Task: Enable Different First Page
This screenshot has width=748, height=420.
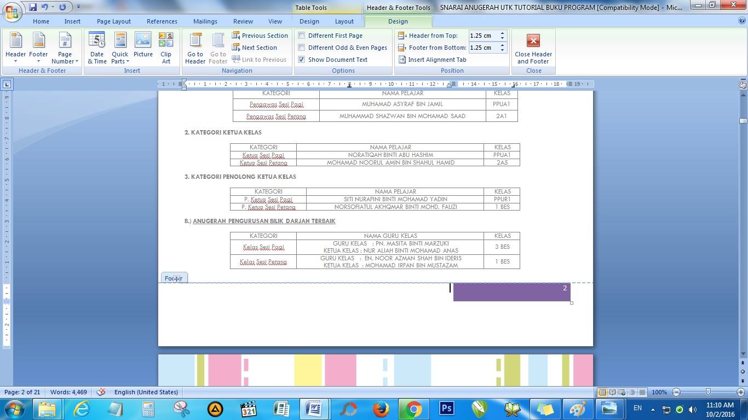Action: [330, 36]
